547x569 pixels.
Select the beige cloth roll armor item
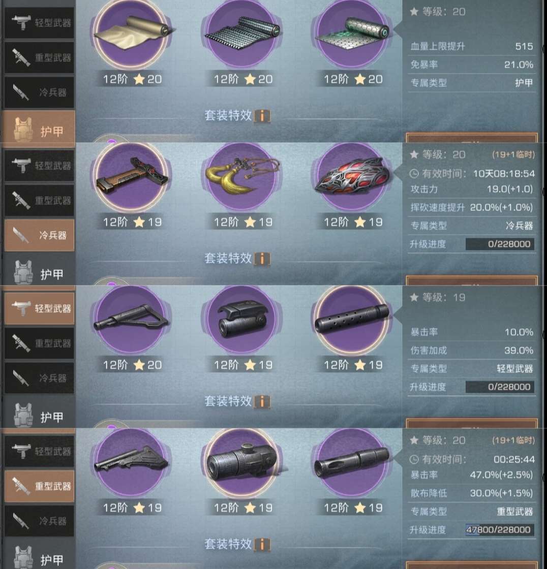(x=131, y=34)
